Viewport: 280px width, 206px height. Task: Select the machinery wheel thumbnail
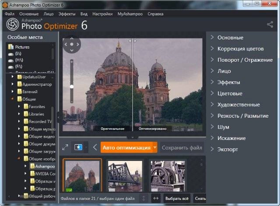tap(168, 176)
